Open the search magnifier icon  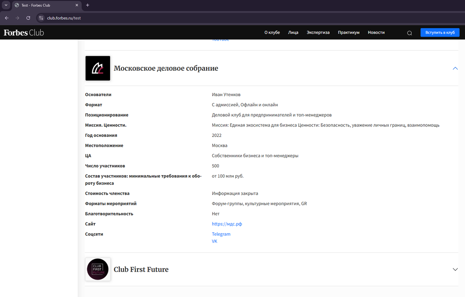pyautogui.click(x=409, y=33)
